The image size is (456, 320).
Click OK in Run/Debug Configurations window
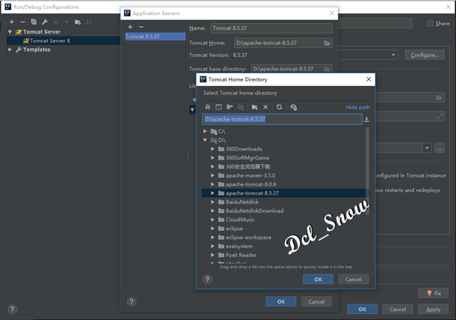tap(362, 309)
